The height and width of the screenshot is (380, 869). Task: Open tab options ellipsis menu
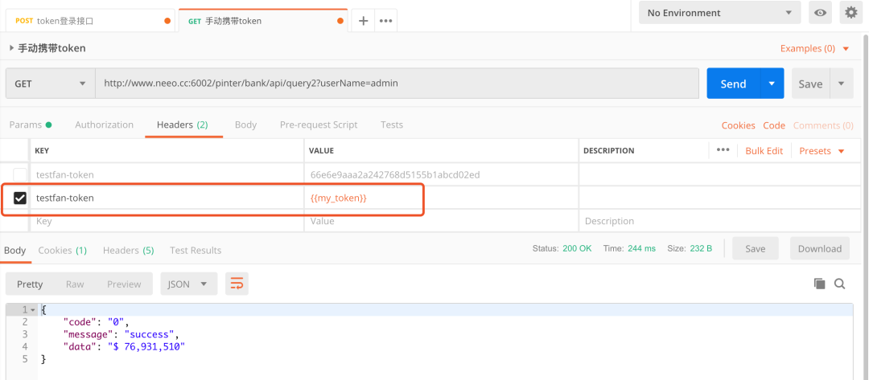click(385, 21)
